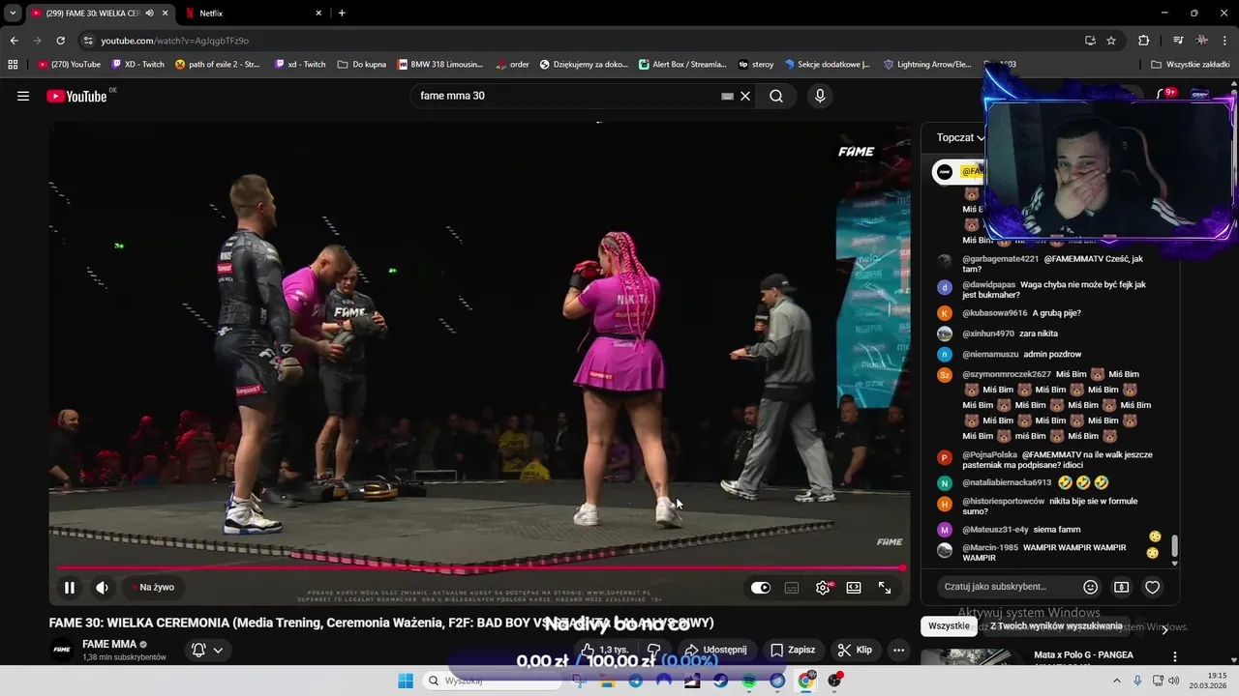
Task: Open the taskbar clock showing 19:15
Action: 1207,681
